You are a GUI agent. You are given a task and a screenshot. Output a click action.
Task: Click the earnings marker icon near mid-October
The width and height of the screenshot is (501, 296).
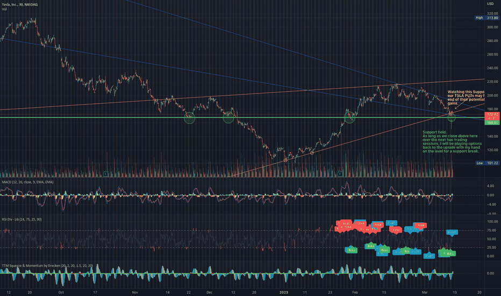pyautogui.click(x=105, y=174)
